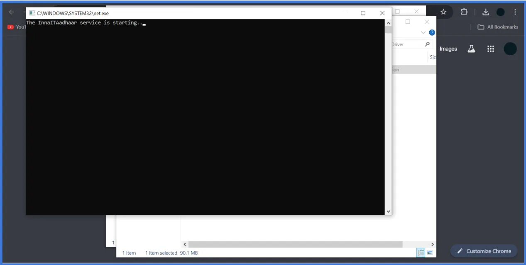Click the Explorer horizontal scrollbar thumb
The width and height of the screenshot is (526, 265).
(295, 245)
